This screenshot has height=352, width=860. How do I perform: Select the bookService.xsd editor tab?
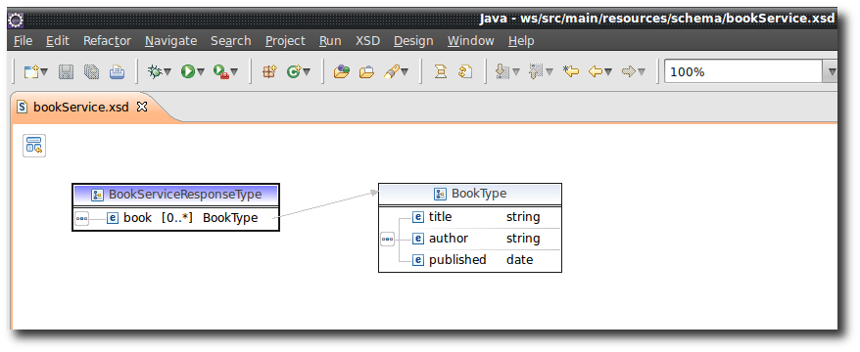coord(81,107)
